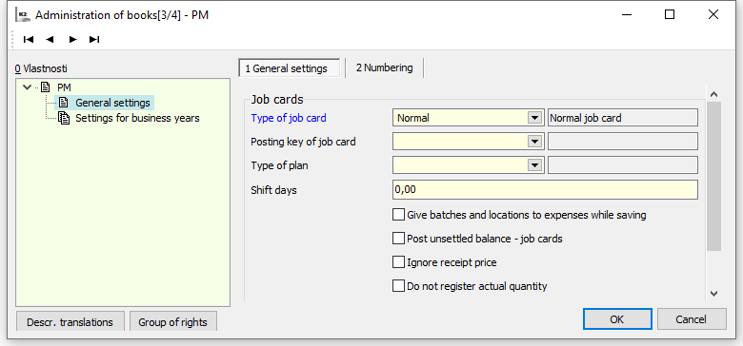Click the K2 application icon in title bar
Screen dimensions: 743x346
[23, 15]
